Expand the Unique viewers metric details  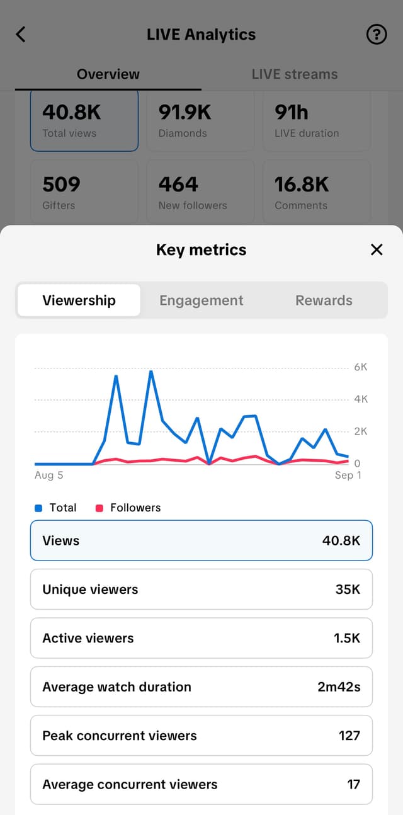pyautogui.click(x=201, y=589)
